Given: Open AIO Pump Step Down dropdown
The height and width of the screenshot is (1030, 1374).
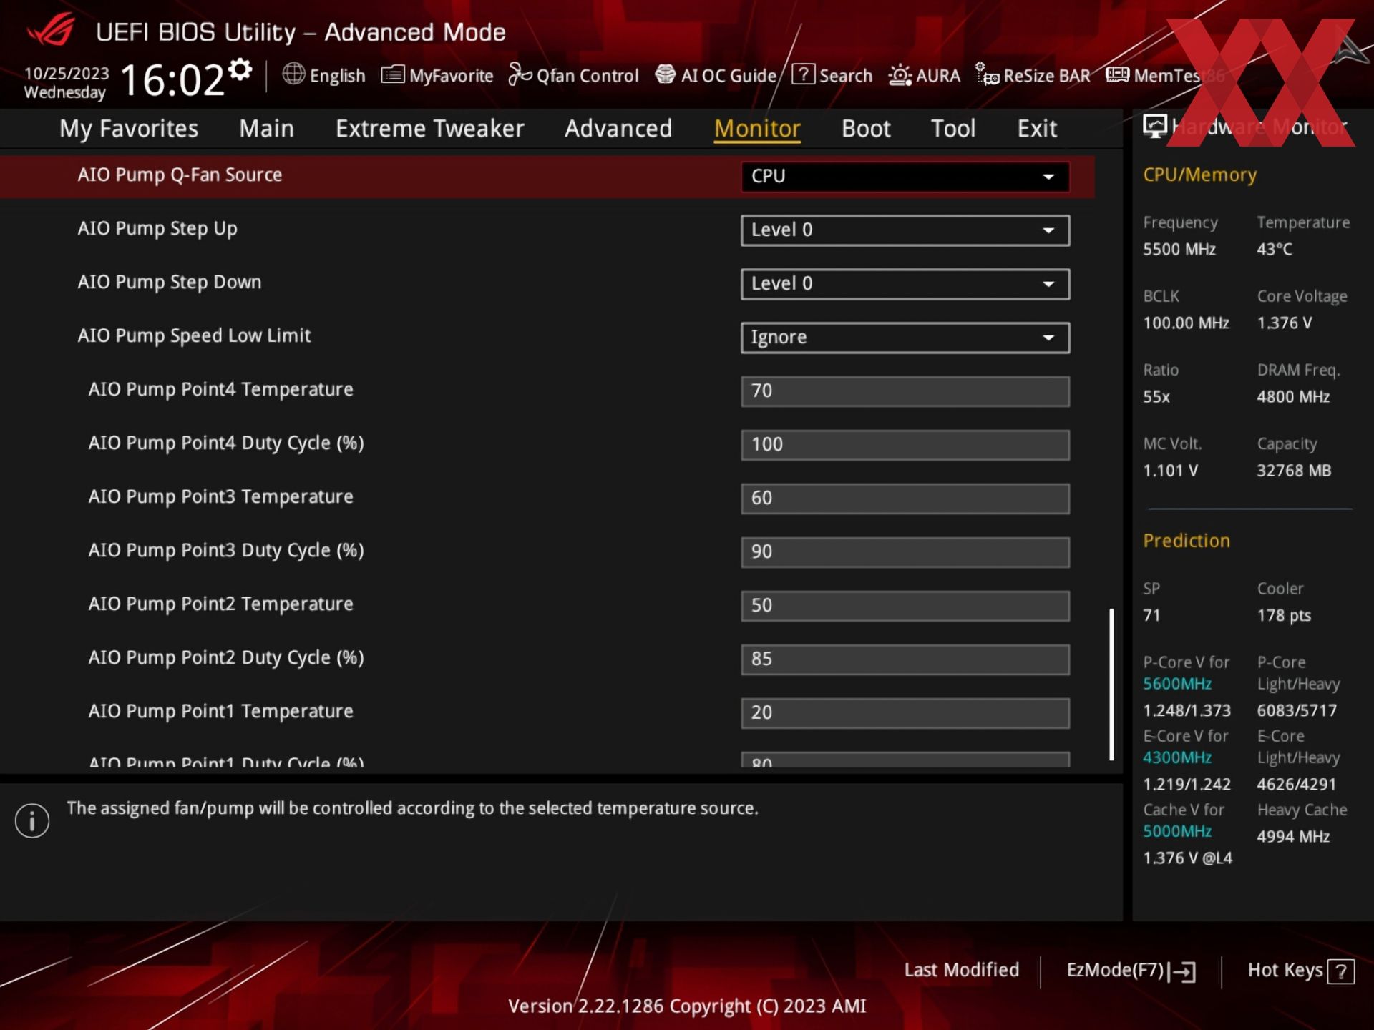Looking at the screenshot, I should (905, 283).
